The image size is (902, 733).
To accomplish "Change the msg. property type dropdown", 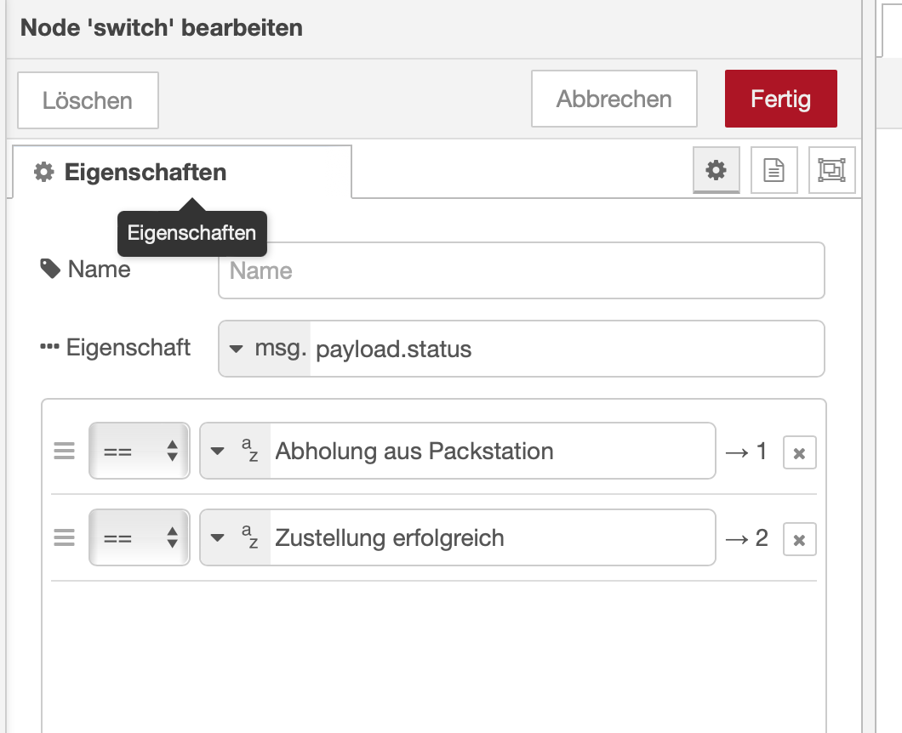I will [x=265, y=349].
